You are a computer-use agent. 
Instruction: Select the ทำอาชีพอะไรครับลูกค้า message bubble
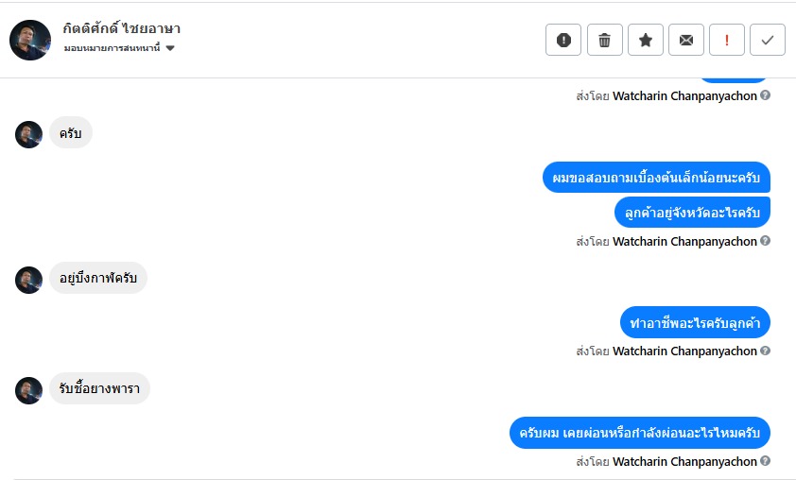[x=696, y=322]
